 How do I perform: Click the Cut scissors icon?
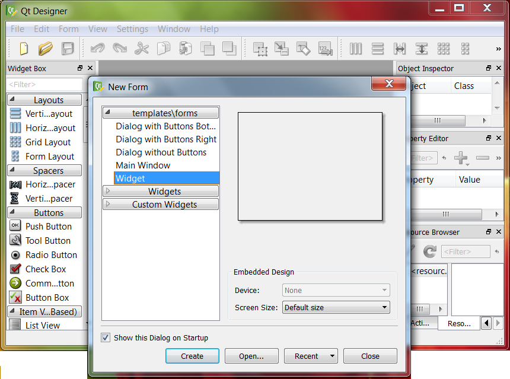pos(142,49)
